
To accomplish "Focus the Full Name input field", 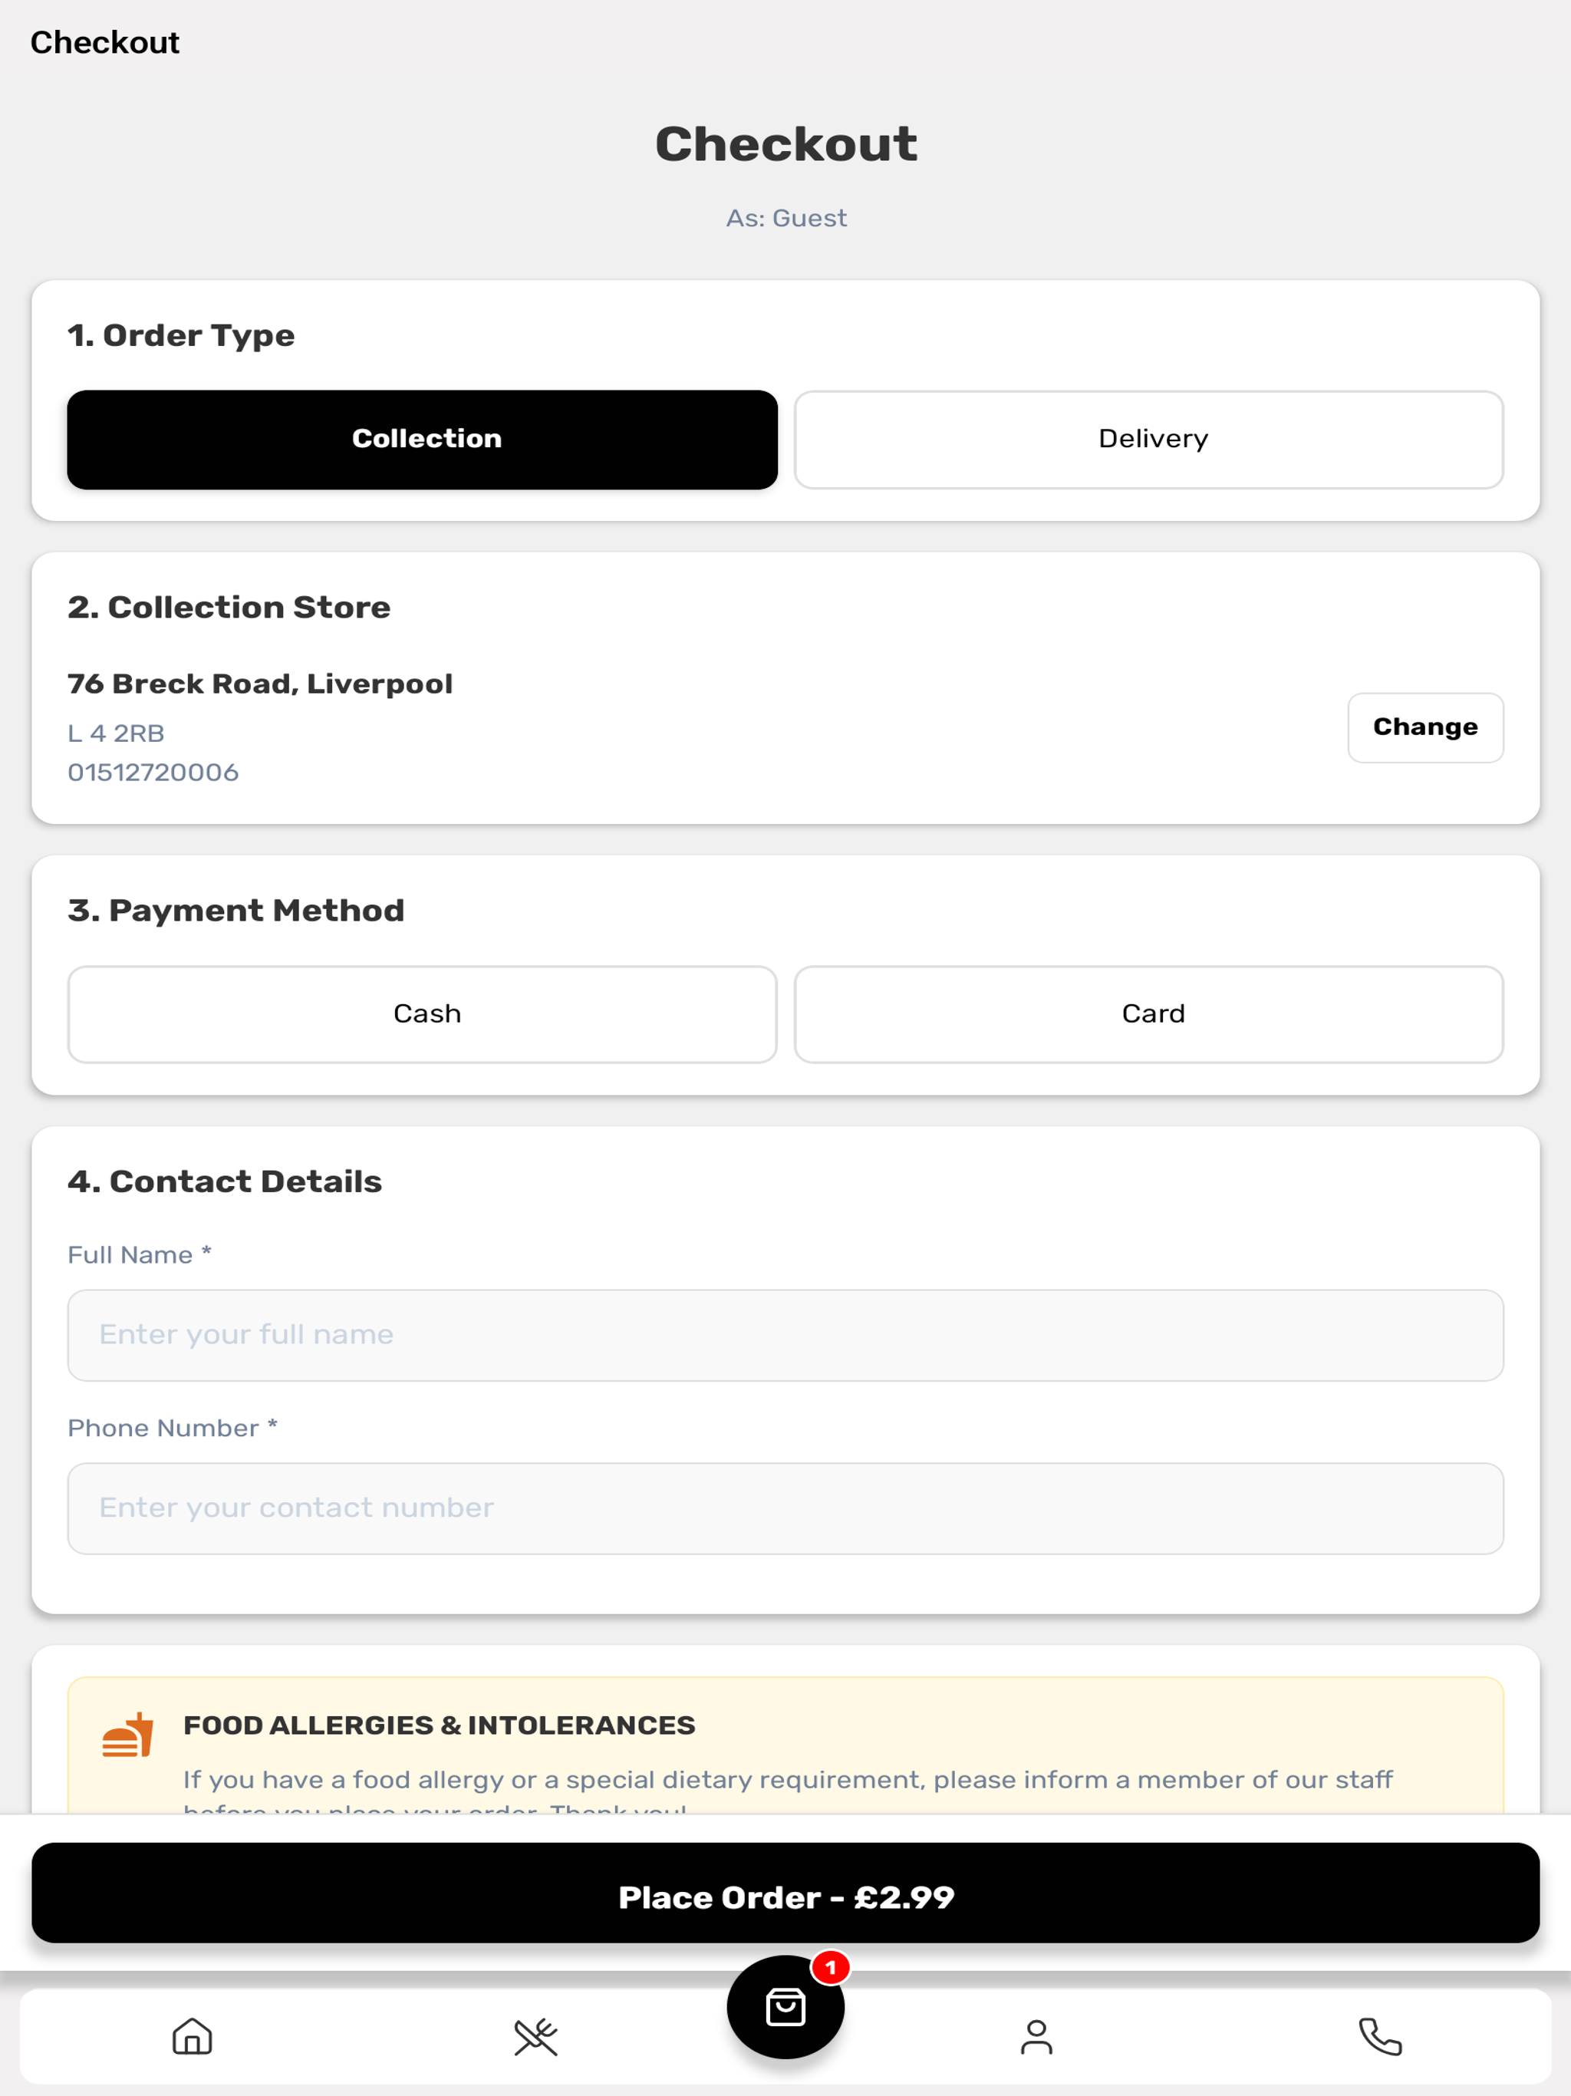I will [785, 1335].
